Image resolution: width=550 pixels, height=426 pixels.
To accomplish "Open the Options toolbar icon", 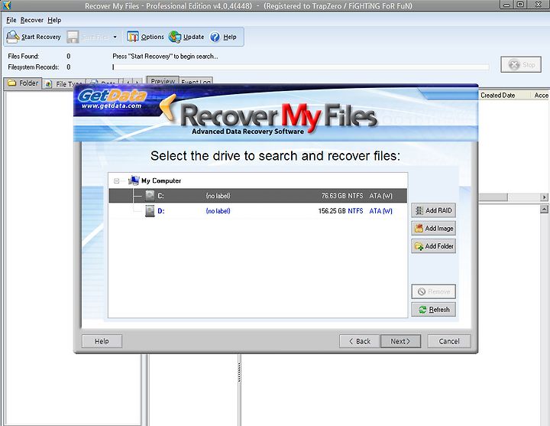I will 133,37.
